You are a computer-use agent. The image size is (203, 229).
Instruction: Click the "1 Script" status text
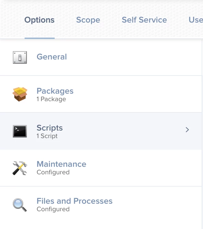47,136
